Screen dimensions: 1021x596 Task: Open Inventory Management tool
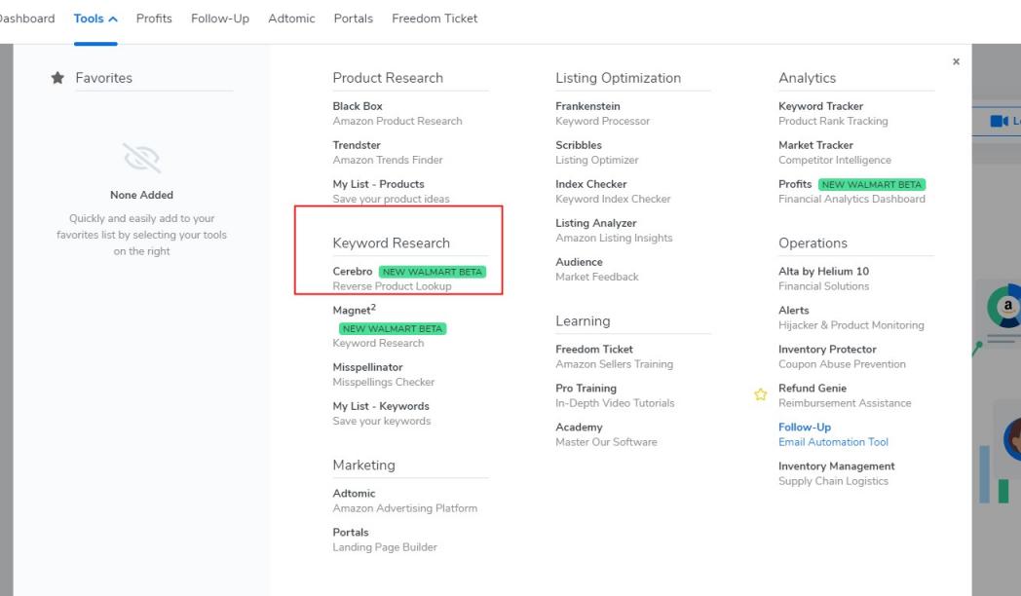tap(836, 466)
